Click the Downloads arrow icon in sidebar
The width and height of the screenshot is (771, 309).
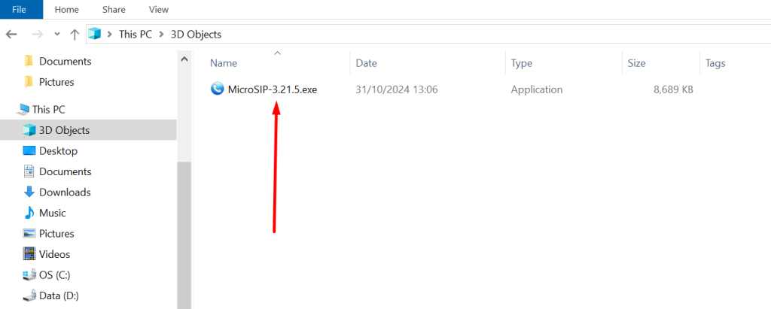tap(29, 192)
